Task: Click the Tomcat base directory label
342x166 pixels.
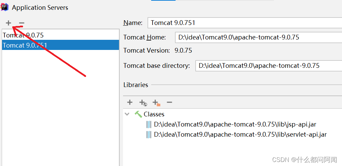Action: pyautogui.click(x=157, y=65)
